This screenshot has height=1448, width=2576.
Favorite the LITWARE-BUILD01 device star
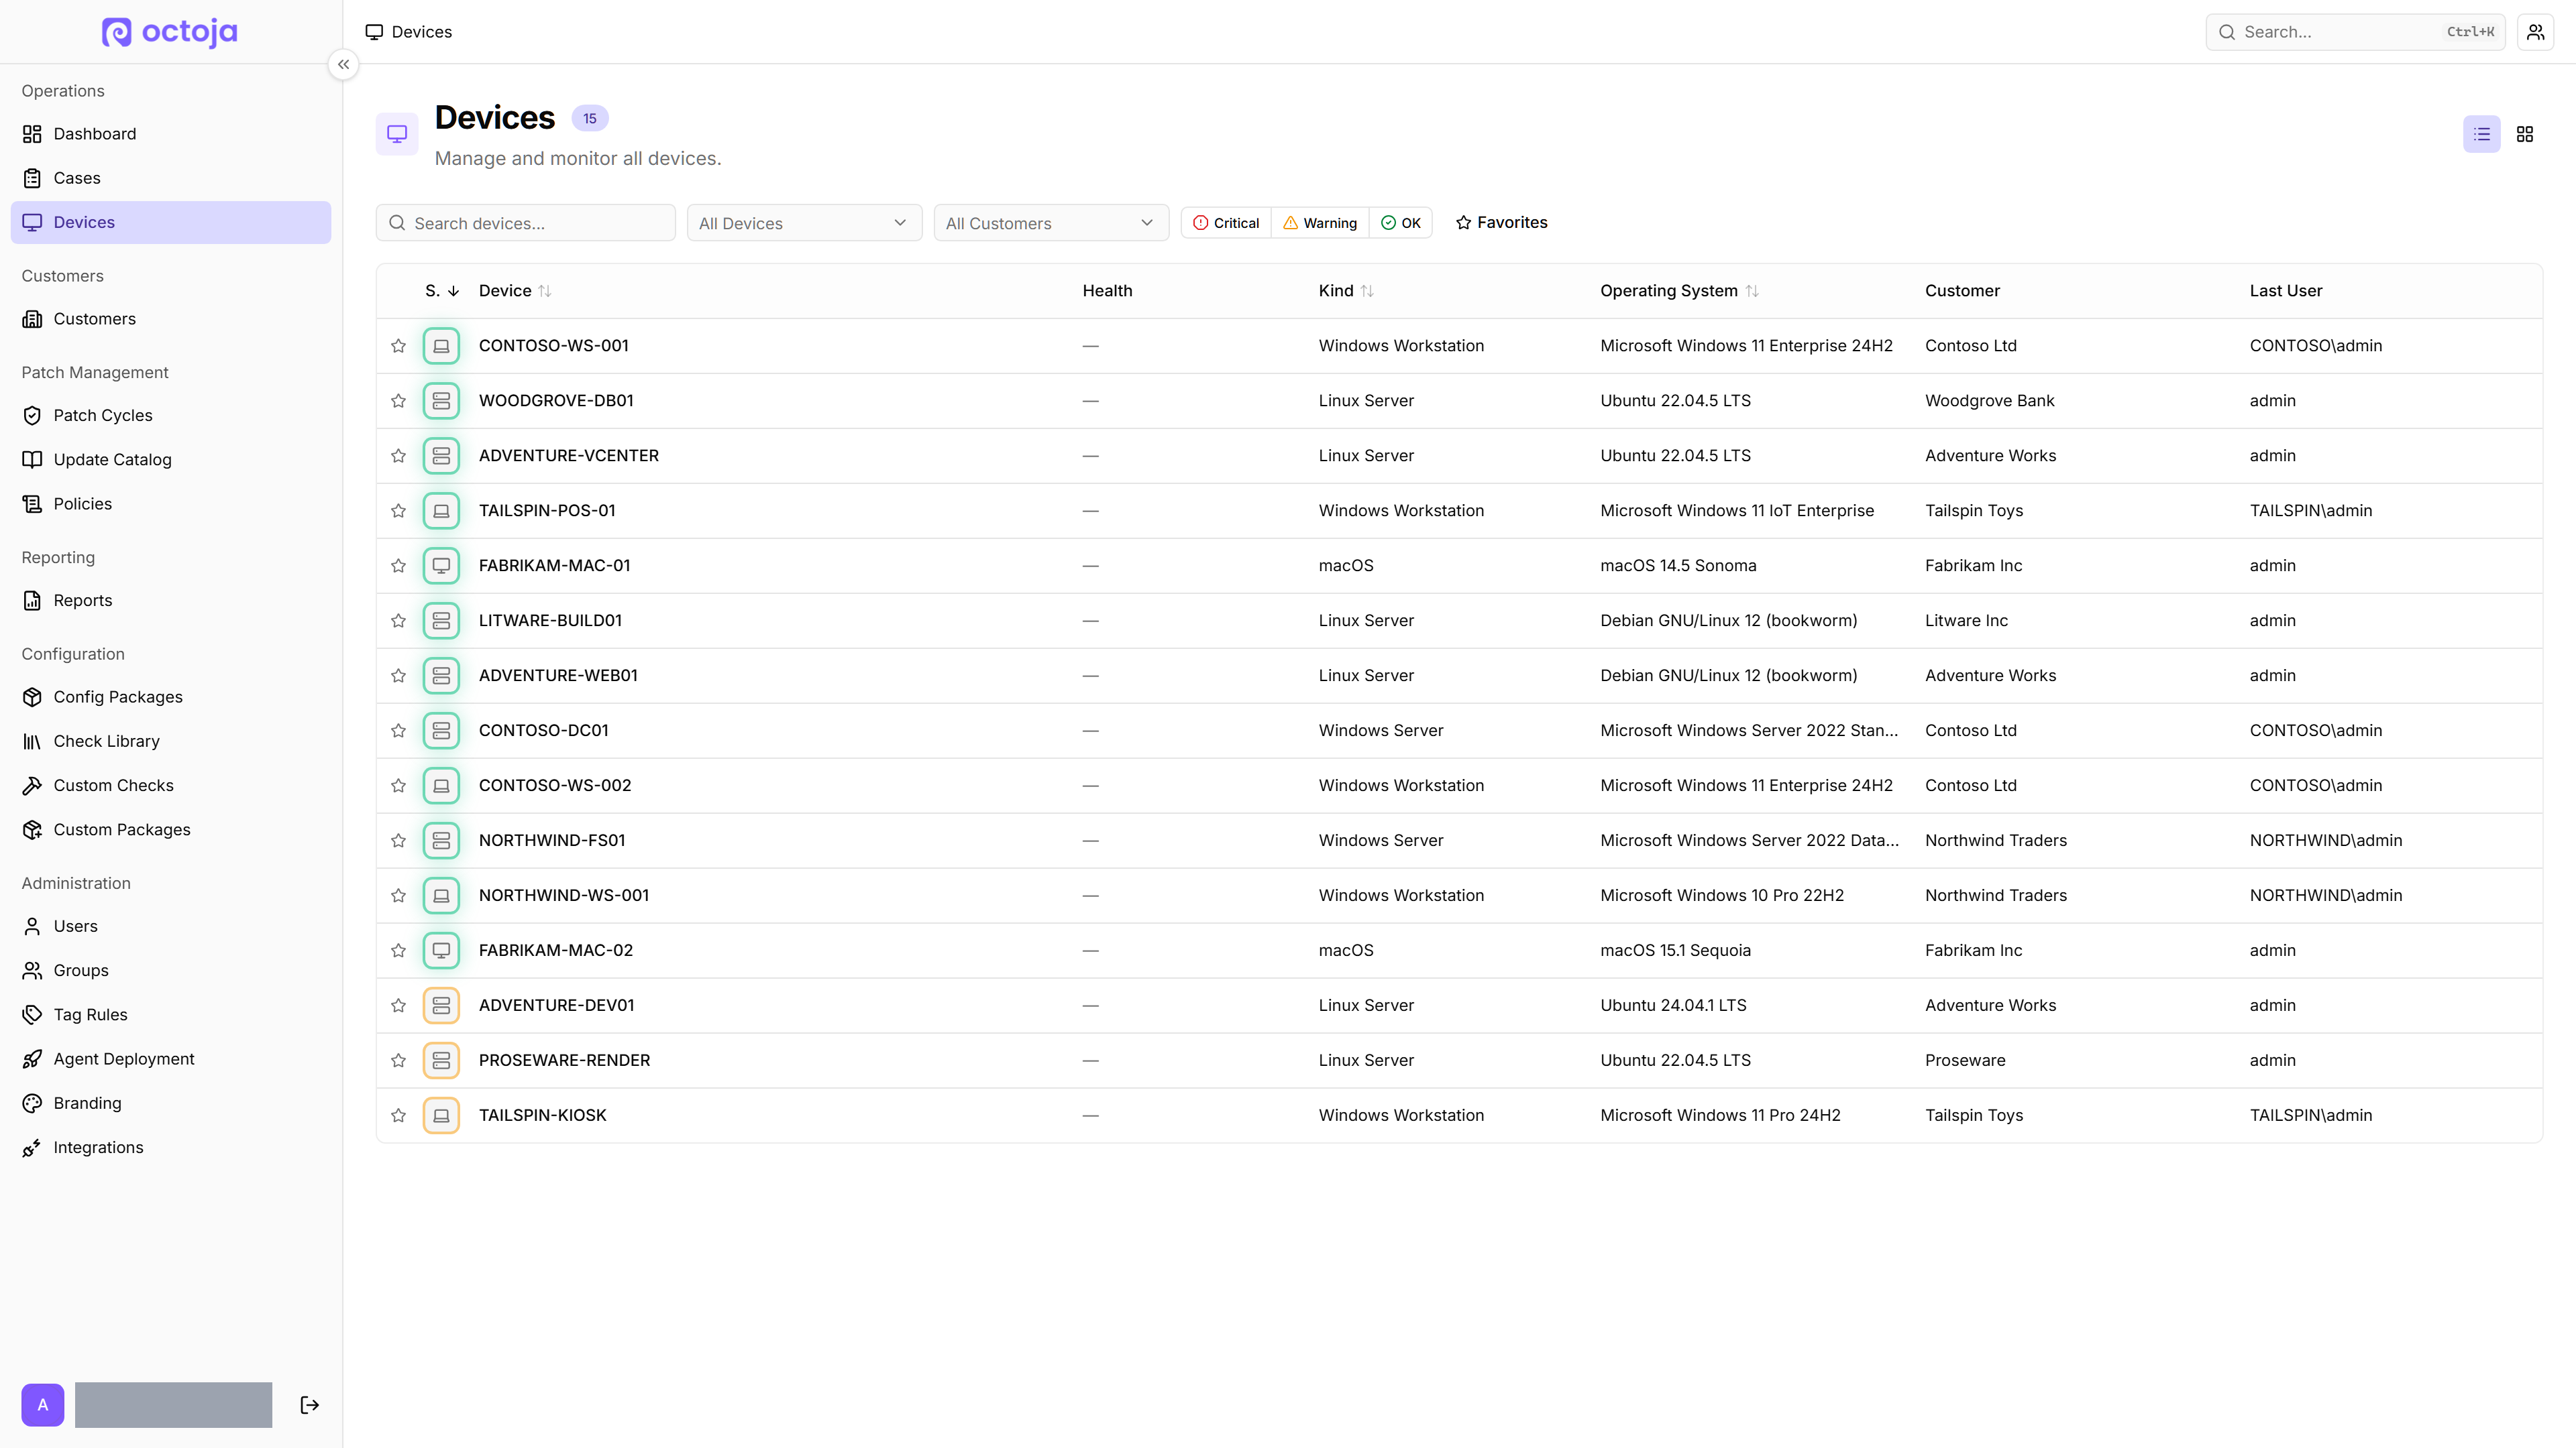coord(398,621)
